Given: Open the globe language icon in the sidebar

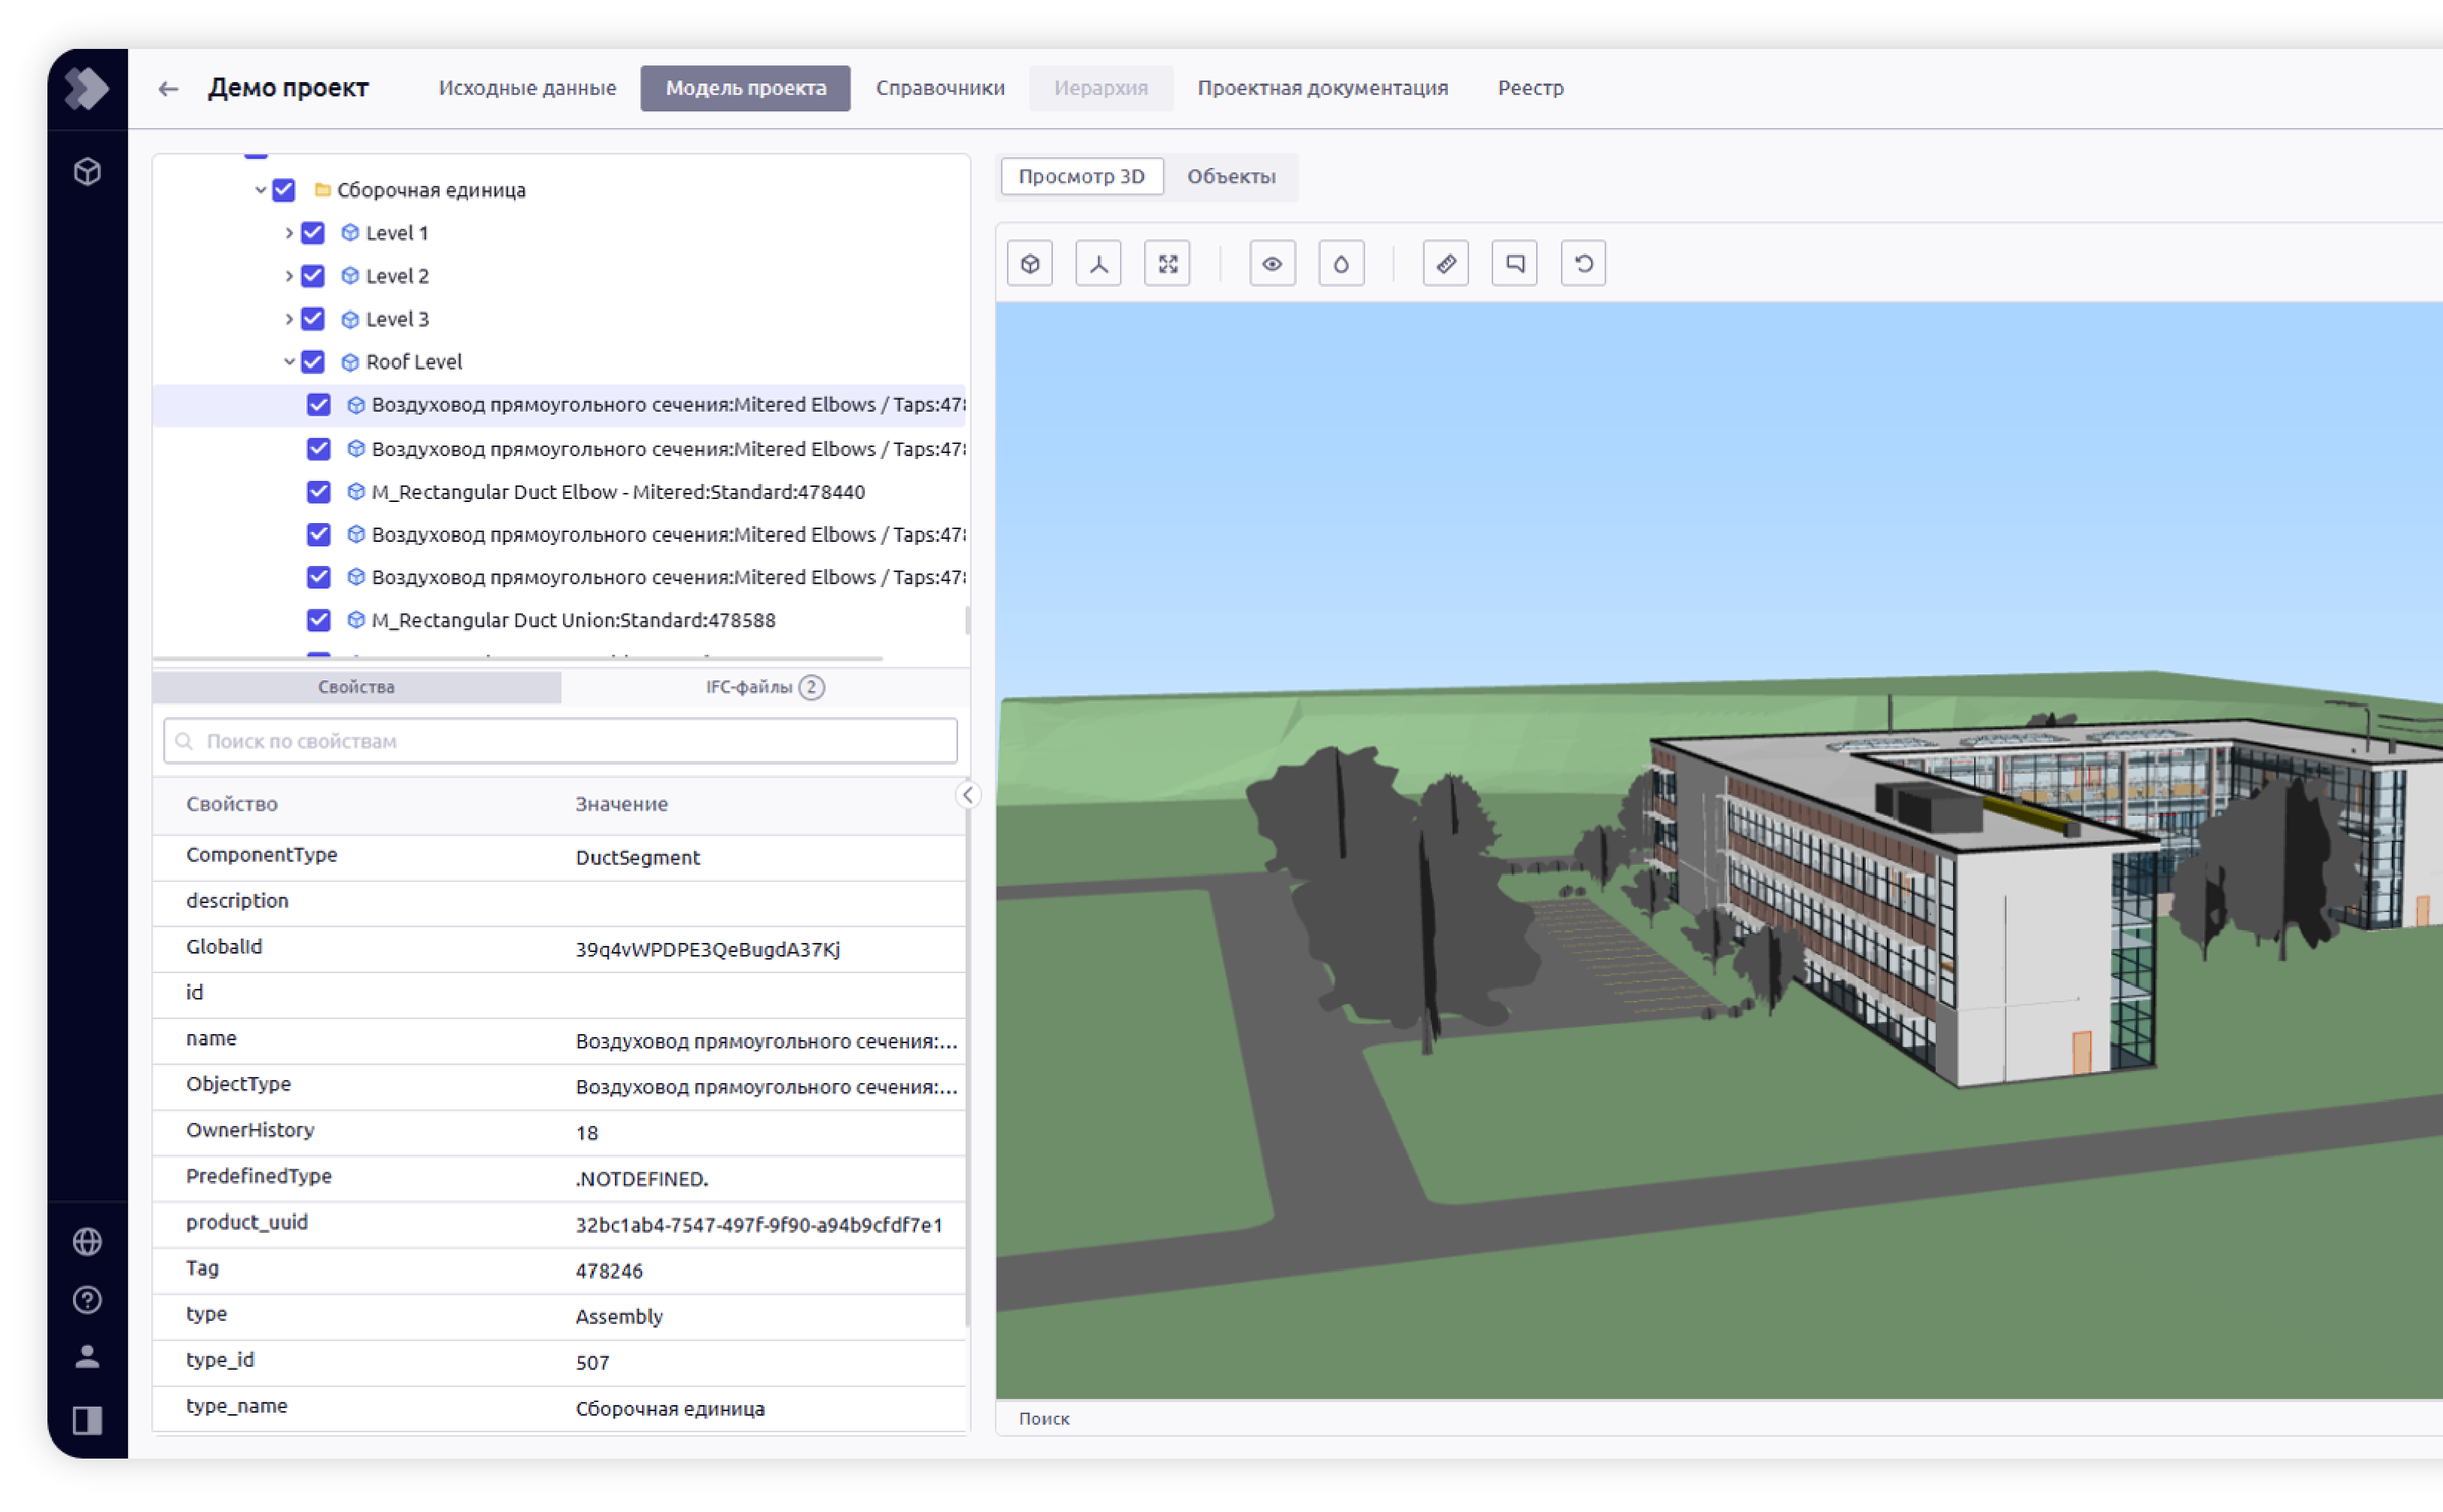Looking at the screenshot, I should [87, 1241].
